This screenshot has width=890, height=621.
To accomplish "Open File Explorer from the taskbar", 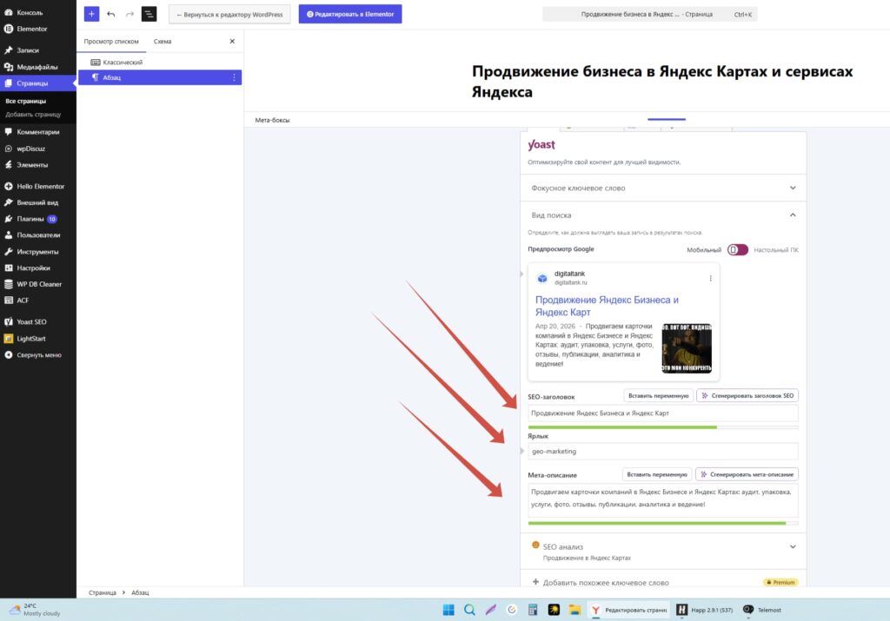I will [x=575, y=611].
